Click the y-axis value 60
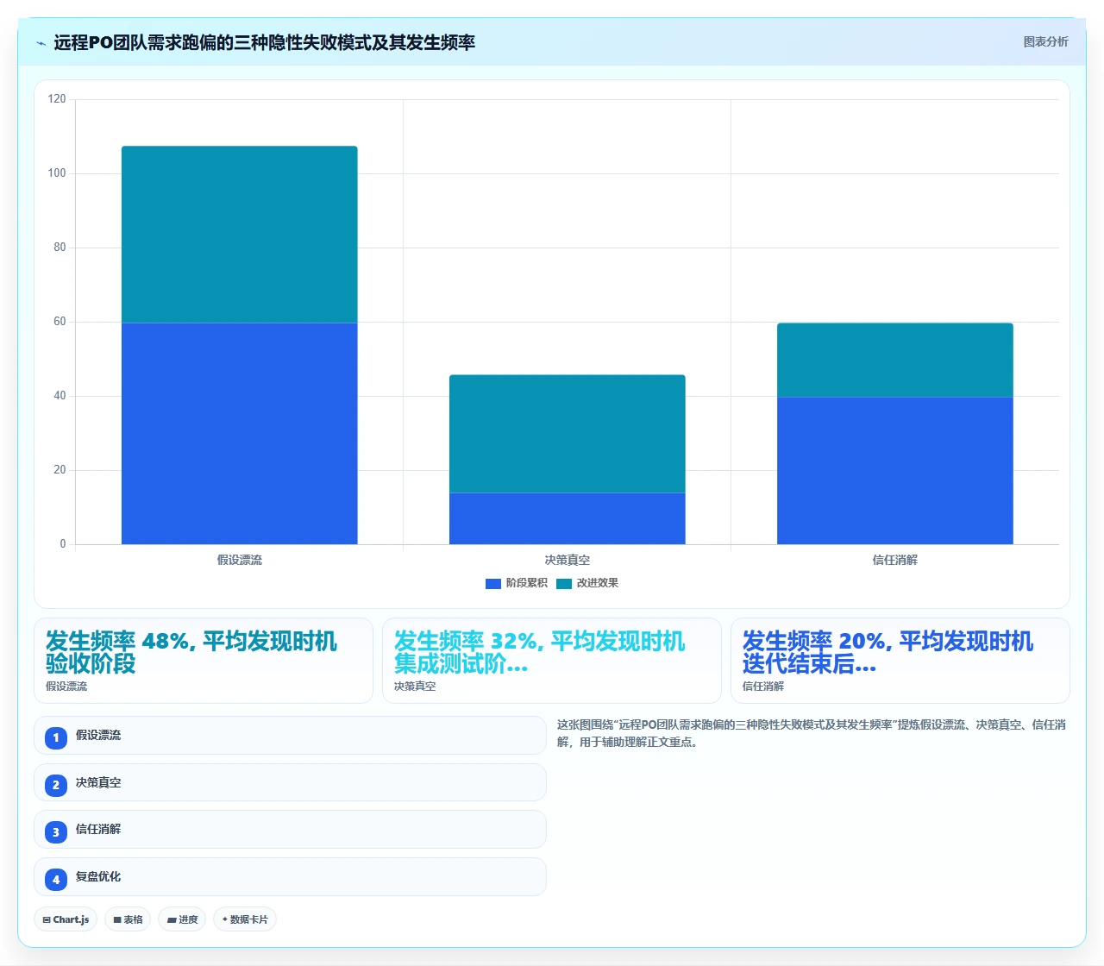Image resolution: width=1104 pixels, height=966 pixels. click(x=60, y=322)
